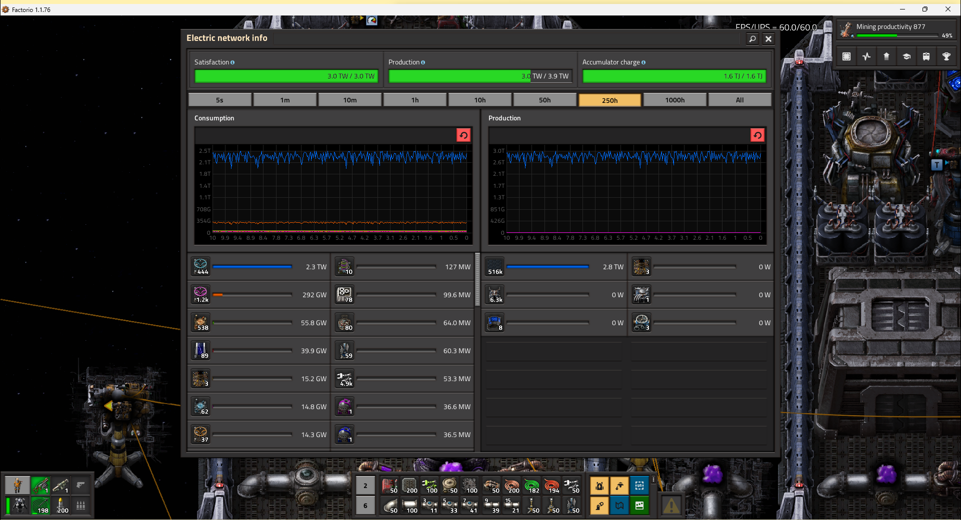Open tips and tricks graduation cap
Screen dimensions: 961x520
[906, 56]
